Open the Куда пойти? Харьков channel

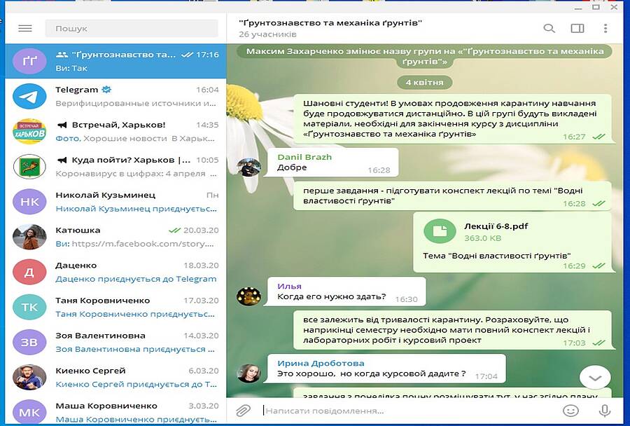coord(115,166)
